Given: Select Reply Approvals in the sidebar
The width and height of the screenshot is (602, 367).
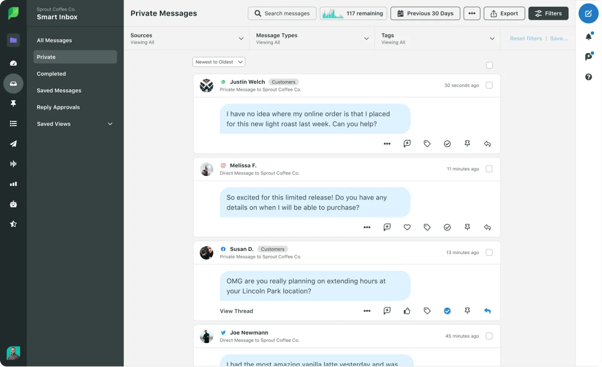Looking at the screenshot, I should pyautogui.click(x=58, y=107).
